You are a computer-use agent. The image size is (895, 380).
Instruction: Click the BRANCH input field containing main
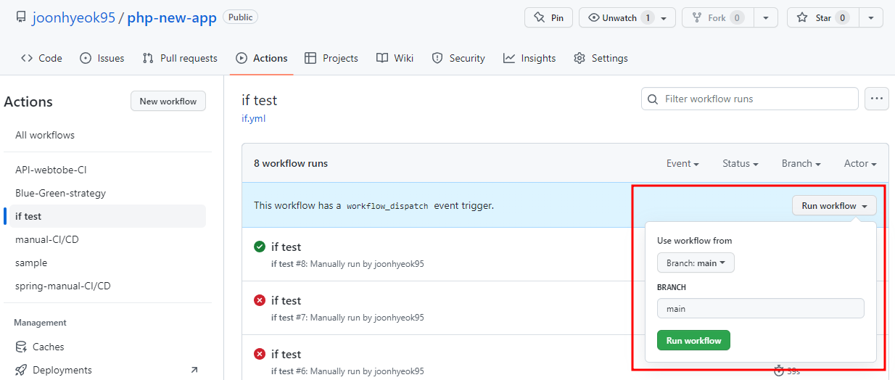pos(760,308)
